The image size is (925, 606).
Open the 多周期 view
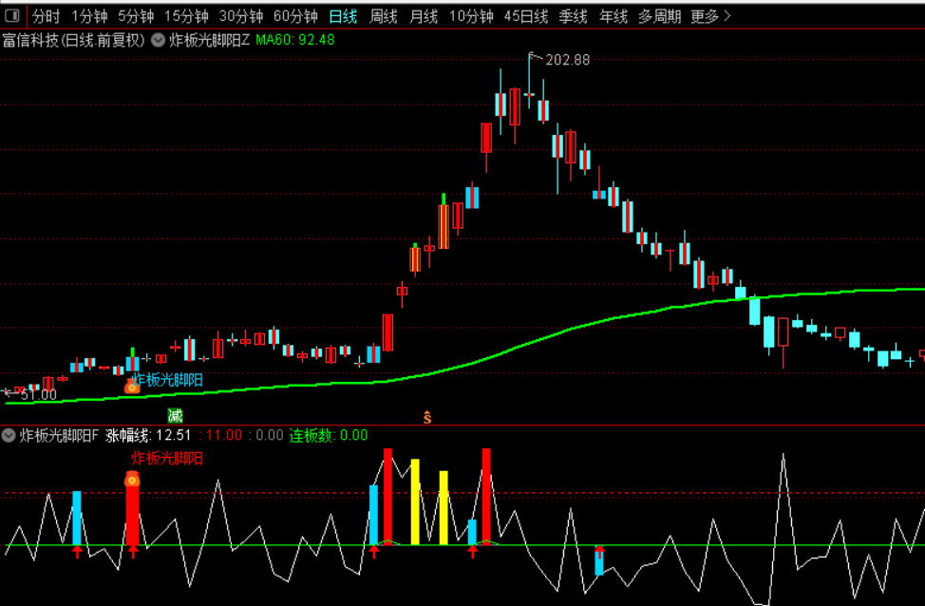(x=659, y=16)
